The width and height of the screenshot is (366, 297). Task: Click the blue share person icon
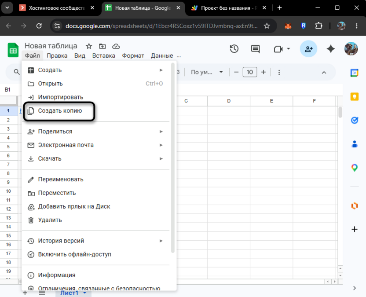click(x=308, y=49)
